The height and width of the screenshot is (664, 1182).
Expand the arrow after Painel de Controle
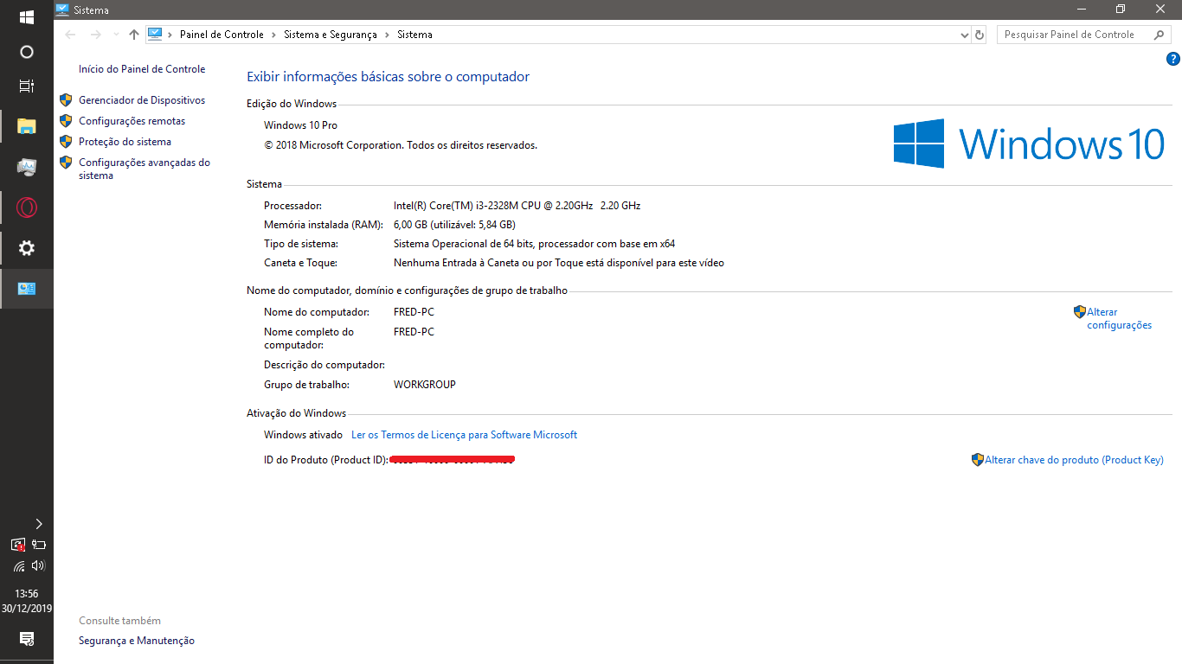click(273, 35)
